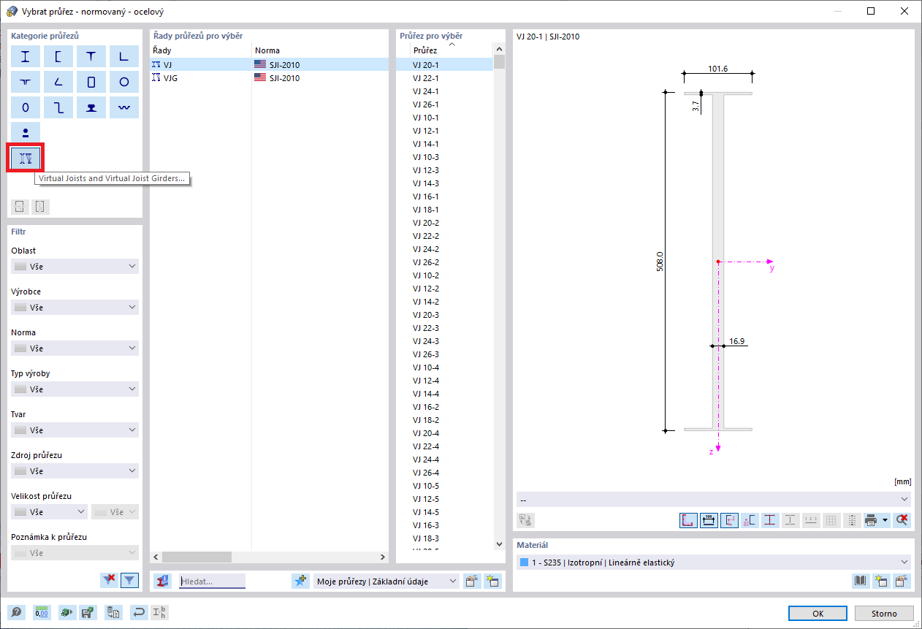Select section VJ 16-2
Image resolution: width=922 pixels, height=629 pixels.
pos(445,407)
